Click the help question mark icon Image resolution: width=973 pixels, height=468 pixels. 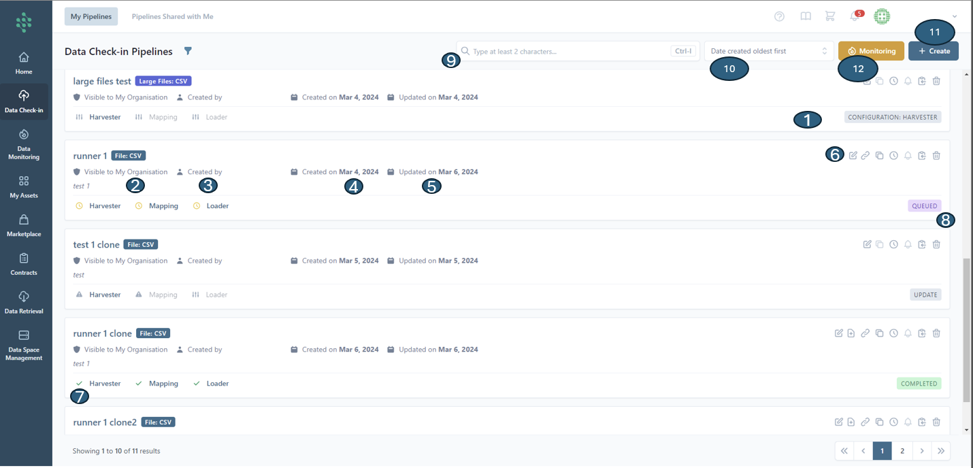point(780,16)
